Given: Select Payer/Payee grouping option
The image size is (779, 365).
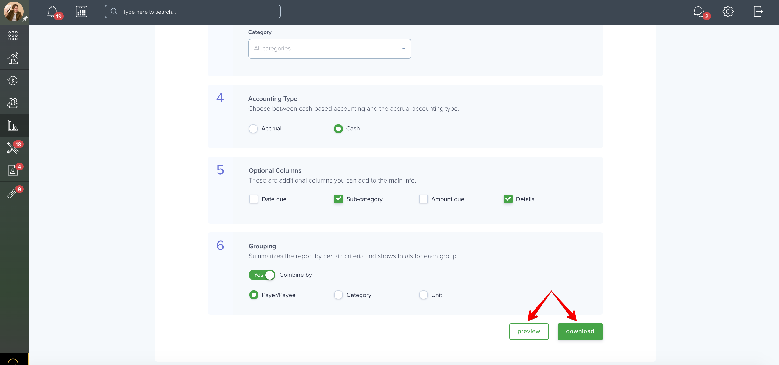Looking at the screenshot, I should 254,295.
